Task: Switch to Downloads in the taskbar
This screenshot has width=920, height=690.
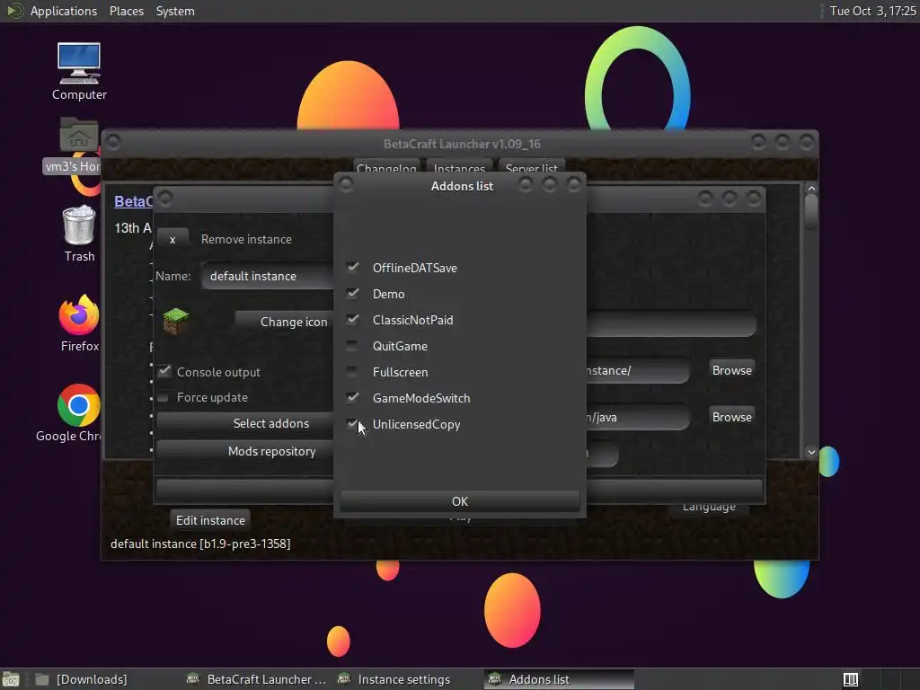Action: 81,679
